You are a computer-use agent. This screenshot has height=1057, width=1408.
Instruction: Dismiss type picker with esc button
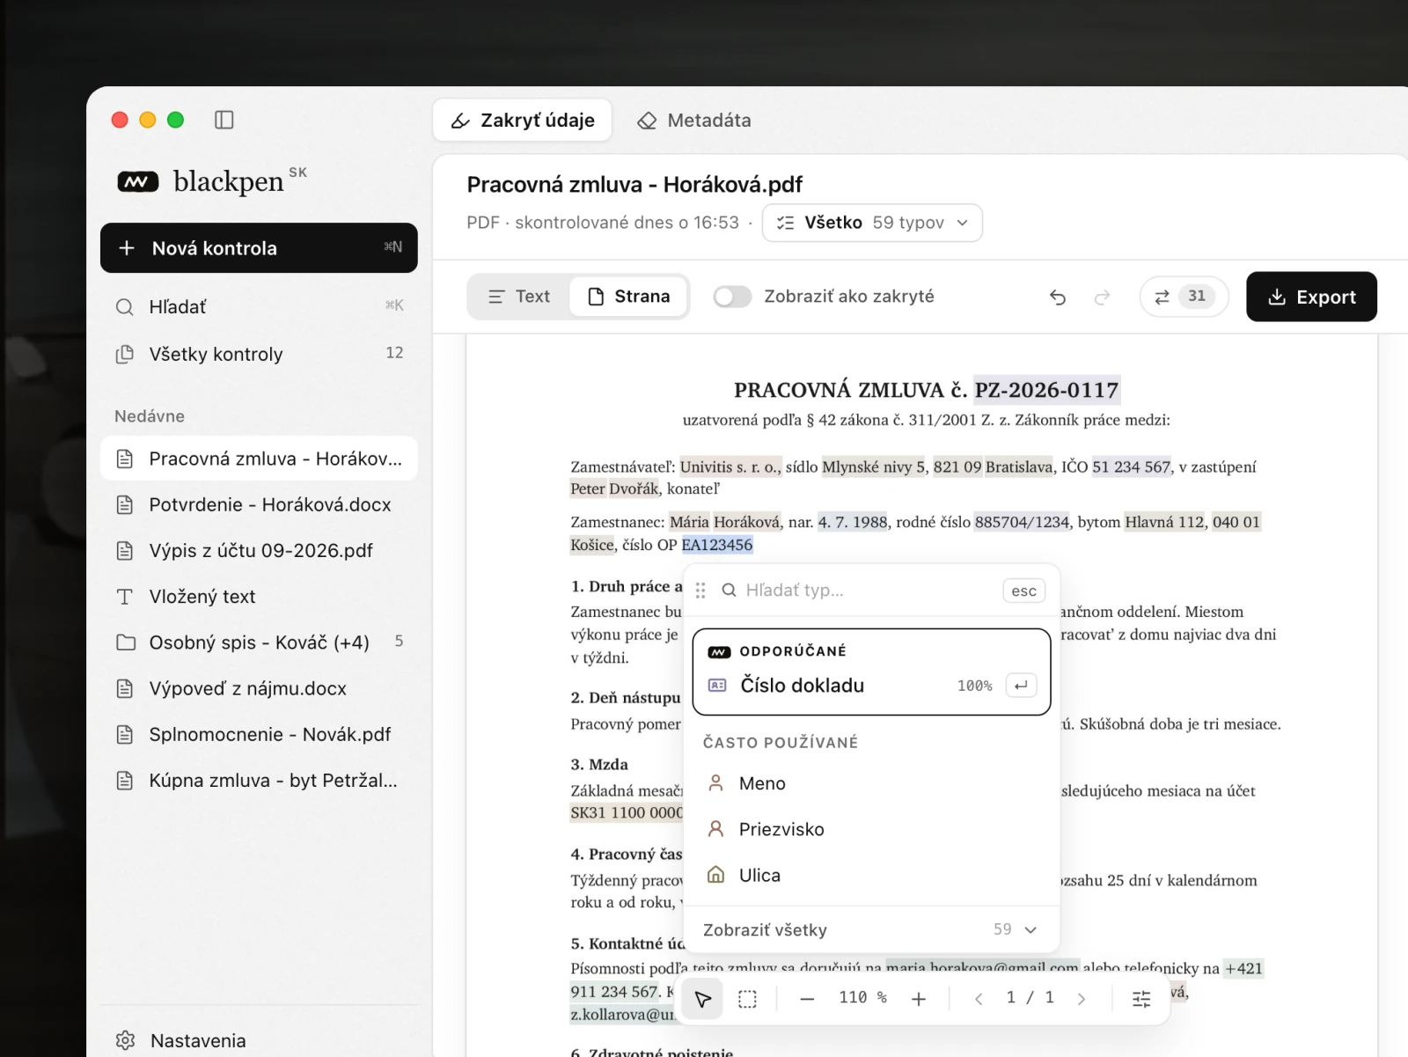tap(1023, 591)
